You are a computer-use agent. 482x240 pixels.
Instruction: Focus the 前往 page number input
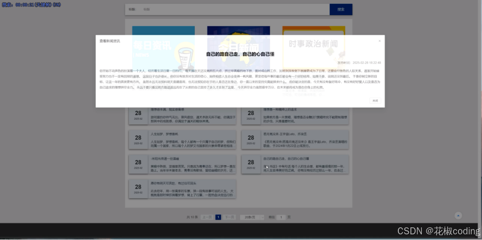pyautogui.click(x=281, y=217)
